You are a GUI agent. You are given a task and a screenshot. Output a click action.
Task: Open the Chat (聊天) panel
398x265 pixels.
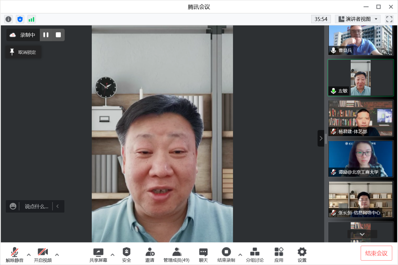tap(203, 255)
